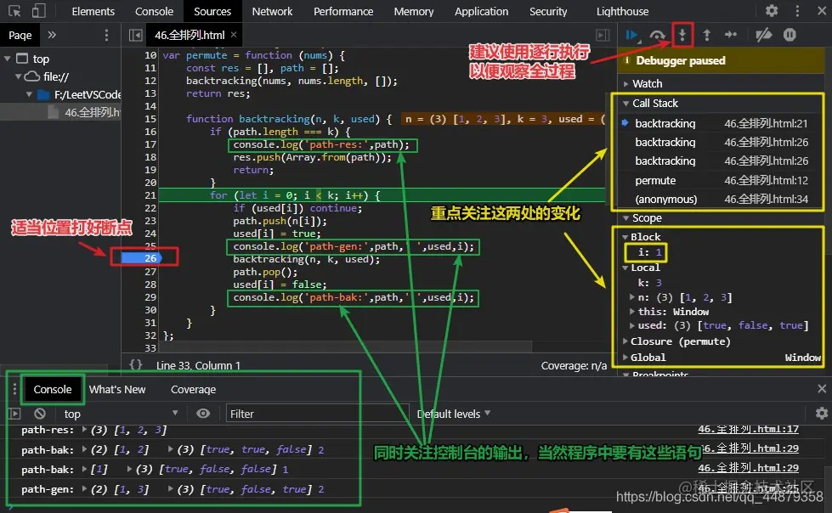Viewport: 832px width, 513px height.
Task: Open the What's New drawer tab
Action: 117,389
